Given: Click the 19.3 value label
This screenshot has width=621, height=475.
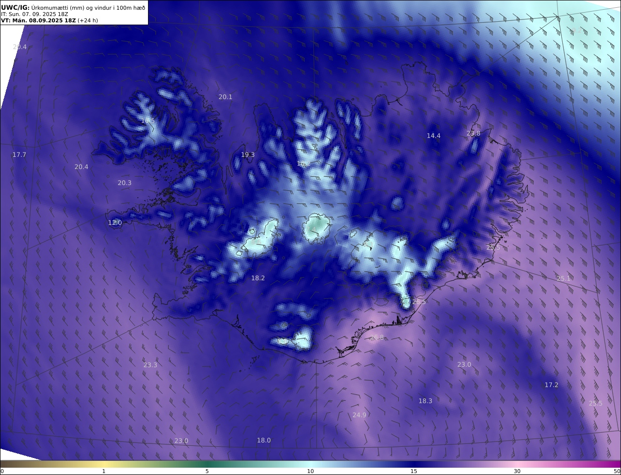Looking at the screenshot, I should [x=248, y=155].
